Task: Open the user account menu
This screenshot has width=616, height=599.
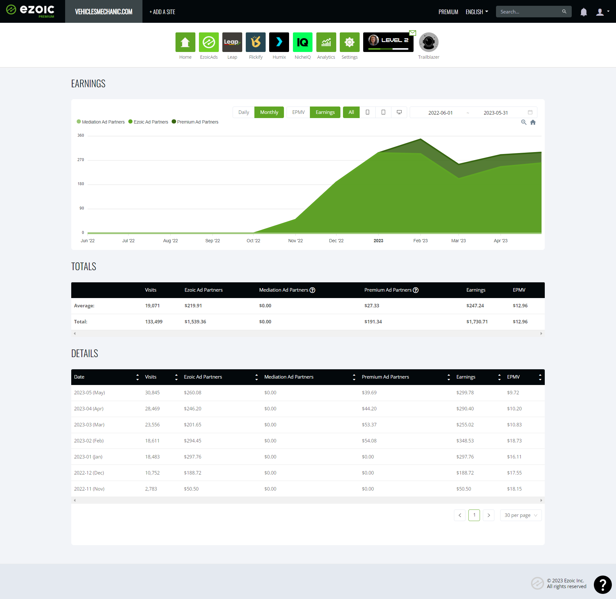Action: pos(602,12)
